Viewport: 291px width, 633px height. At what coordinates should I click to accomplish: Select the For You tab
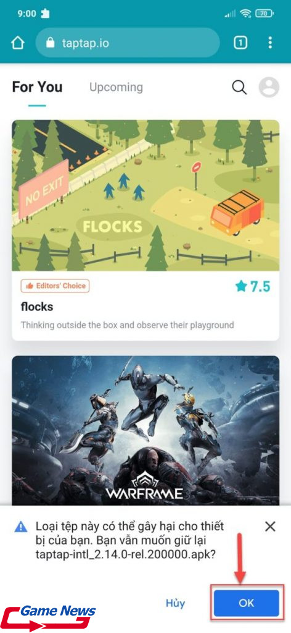37,87
